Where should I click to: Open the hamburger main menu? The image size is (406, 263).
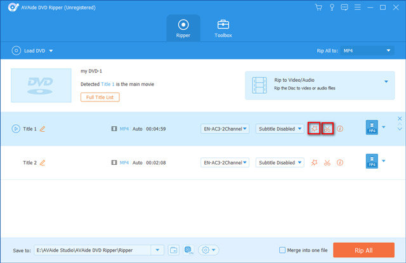click(x=358, y=7)
